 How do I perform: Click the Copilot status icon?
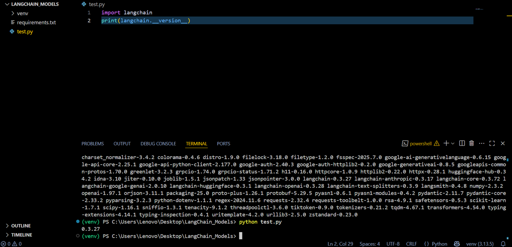pos(457,244)
